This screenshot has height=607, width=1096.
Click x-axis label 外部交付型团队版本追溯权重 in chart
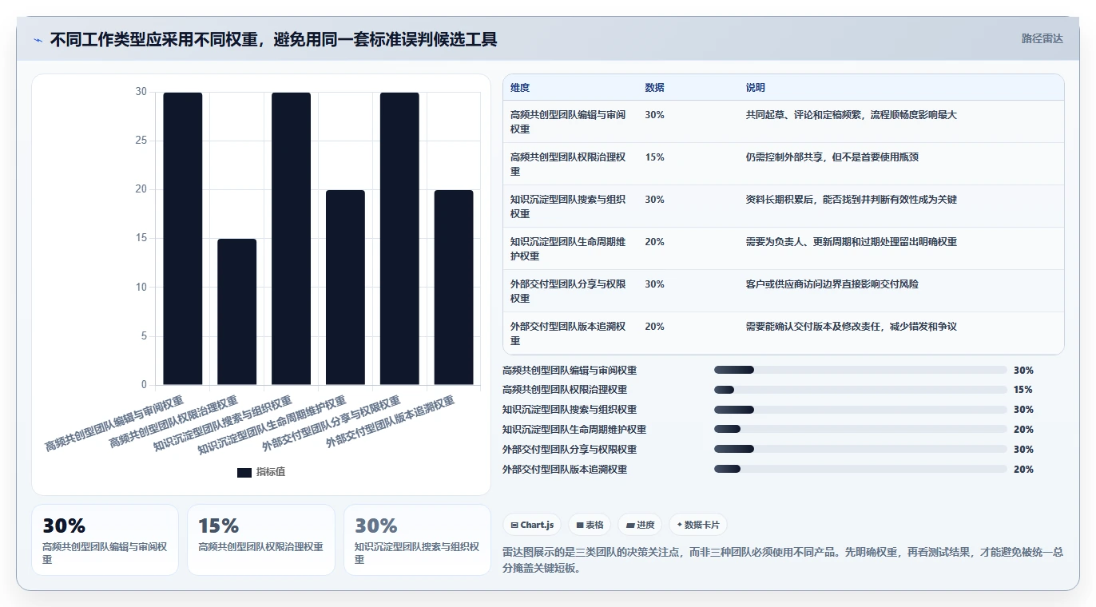point(390,422)
